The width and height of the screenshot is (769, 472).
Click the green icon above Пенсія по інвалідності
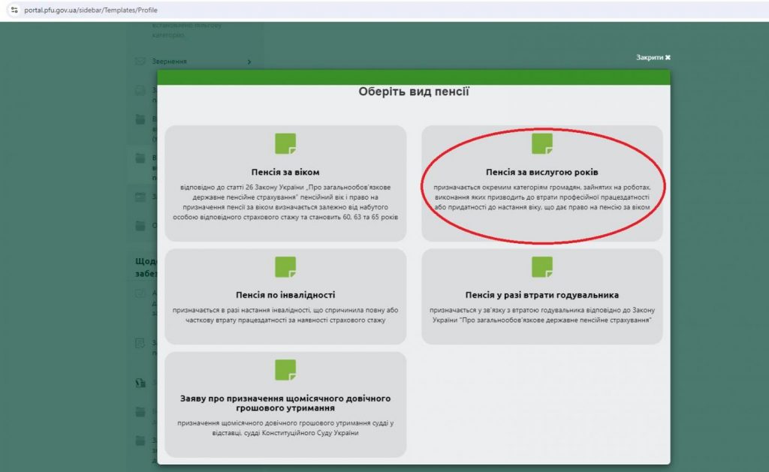(285, 266)
